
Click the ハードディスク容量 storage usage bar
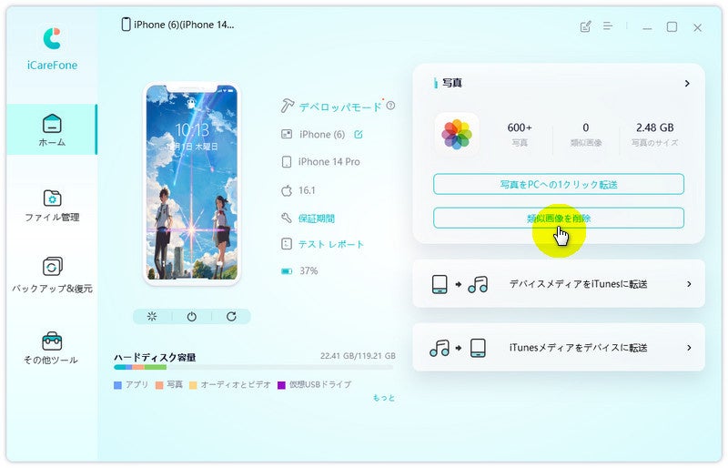click(x=254, y=367)
